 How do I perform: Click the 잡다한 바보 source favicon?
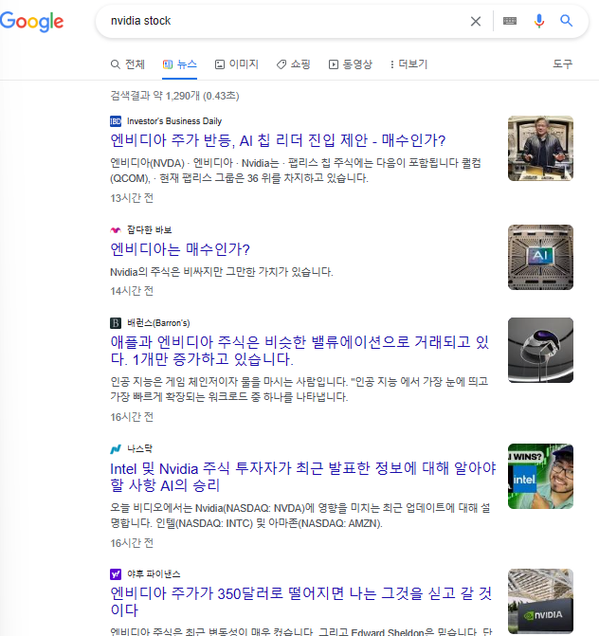(116, 230)
